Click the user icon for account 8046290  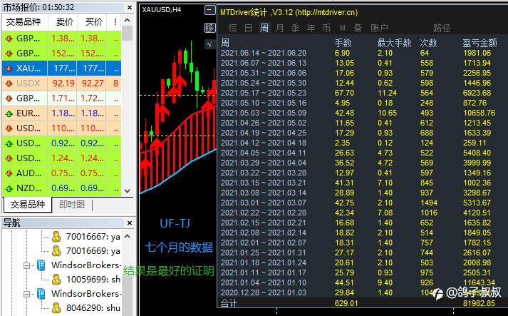coord(56,307)
